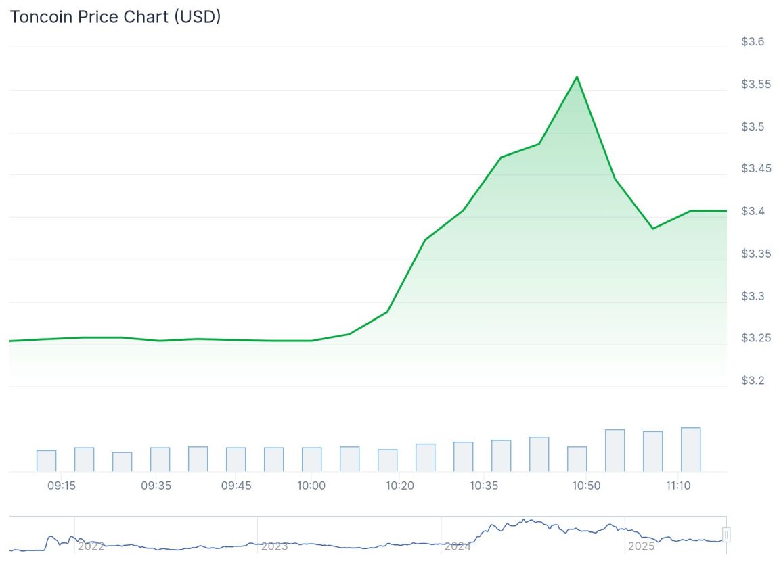Screen dimensions: 779x568
Task: Click the $3.2 price axis label
Action: pos(753,381)
